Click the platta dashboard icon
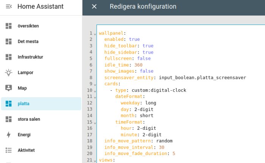The height and width of the screenshot is (163, 265). [9, 104]
